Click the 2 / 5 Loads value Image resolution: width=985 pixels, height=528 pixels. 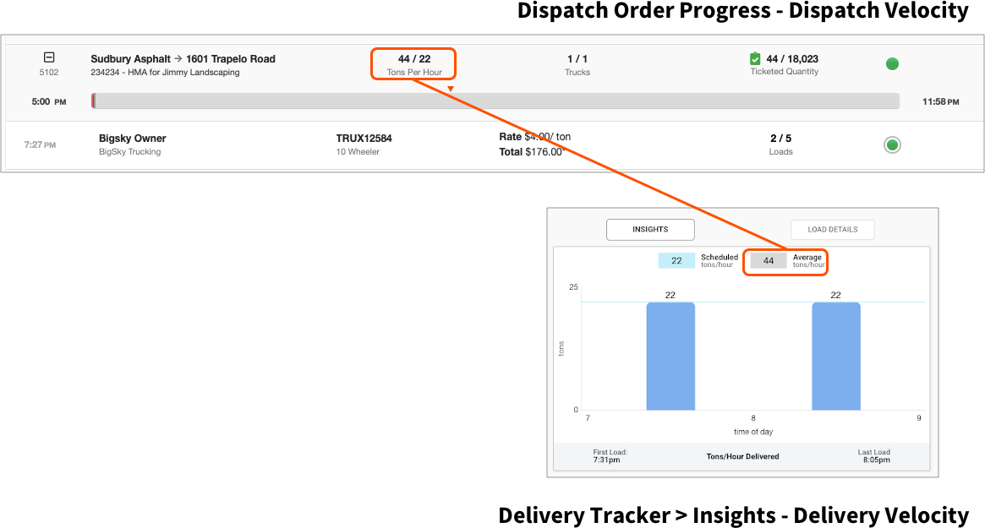(x=781, y=138)
